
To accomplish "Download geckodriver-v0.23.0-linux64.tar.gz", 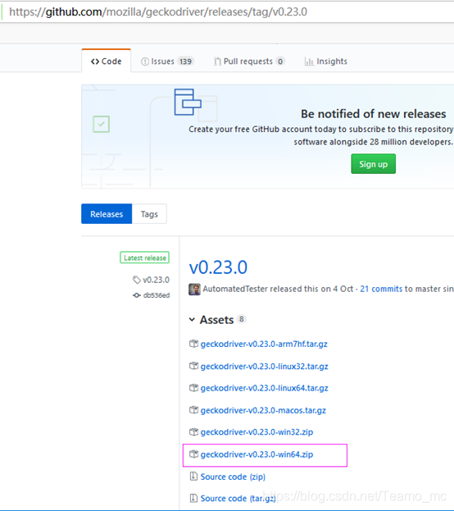I will click(264, 388).
